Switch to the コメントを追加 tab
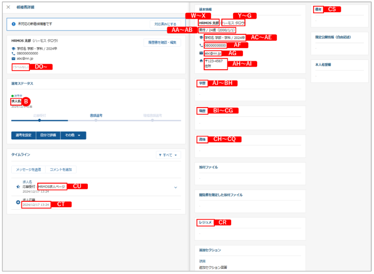This screenshot has height=274, width=374. [61, 169]
